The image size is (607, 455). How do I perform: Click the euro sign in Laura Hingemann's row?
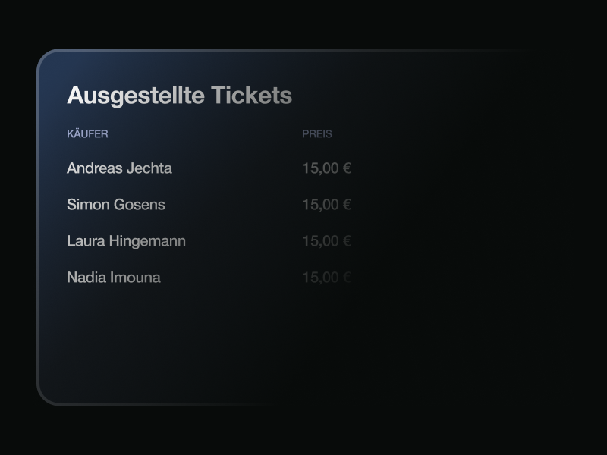coord(347,241)
